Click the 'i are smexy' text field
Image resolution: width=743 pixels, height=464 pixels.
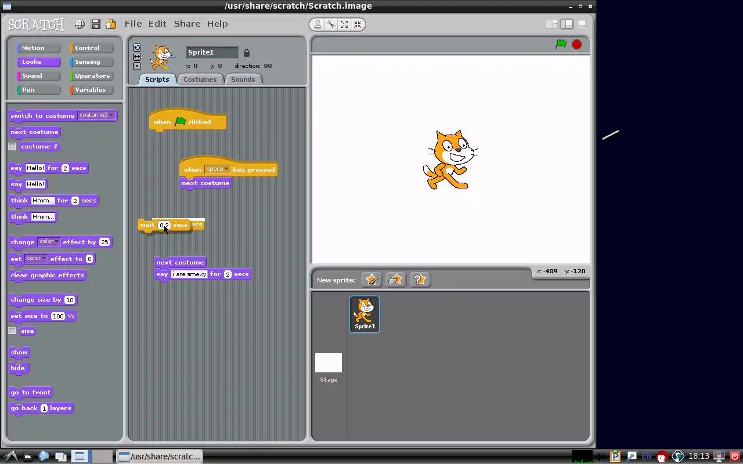tap(189, 274)
